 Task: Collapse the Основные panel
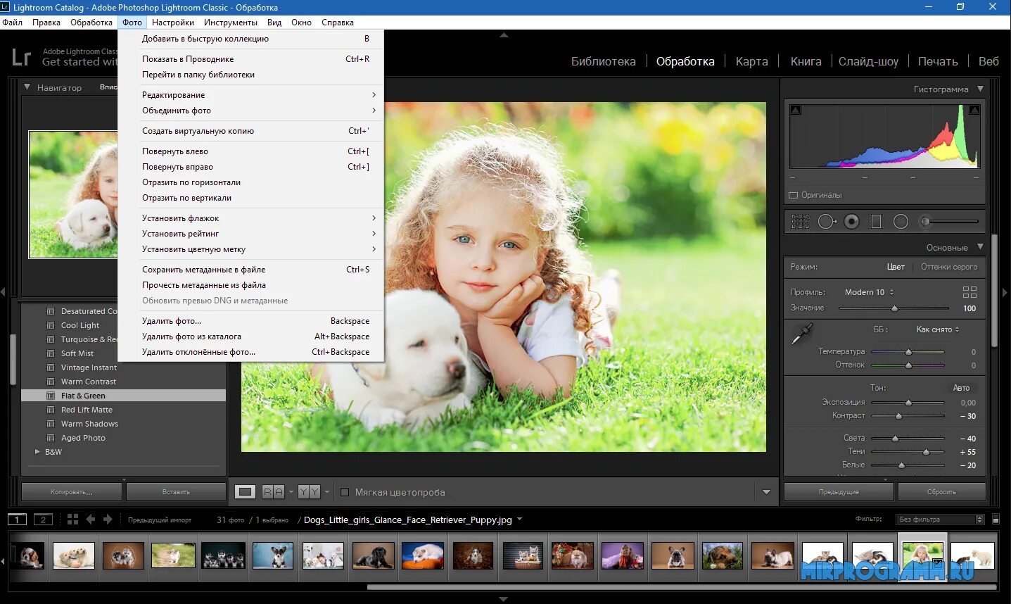(x=980, y=248)
